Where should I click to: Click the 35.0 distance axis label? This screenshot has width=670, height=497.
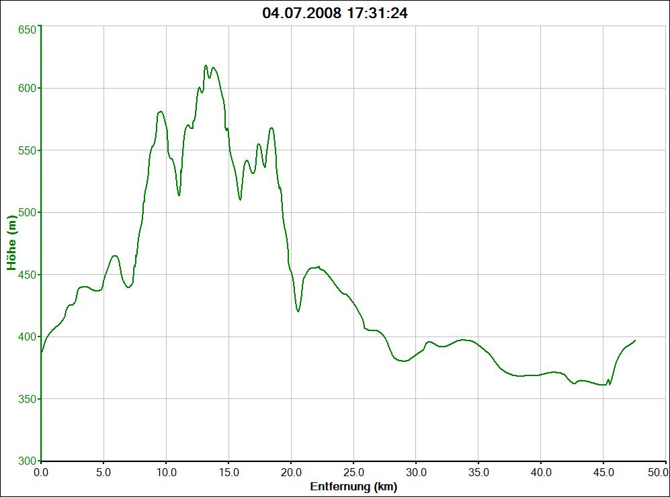click(x=478, y=472)
